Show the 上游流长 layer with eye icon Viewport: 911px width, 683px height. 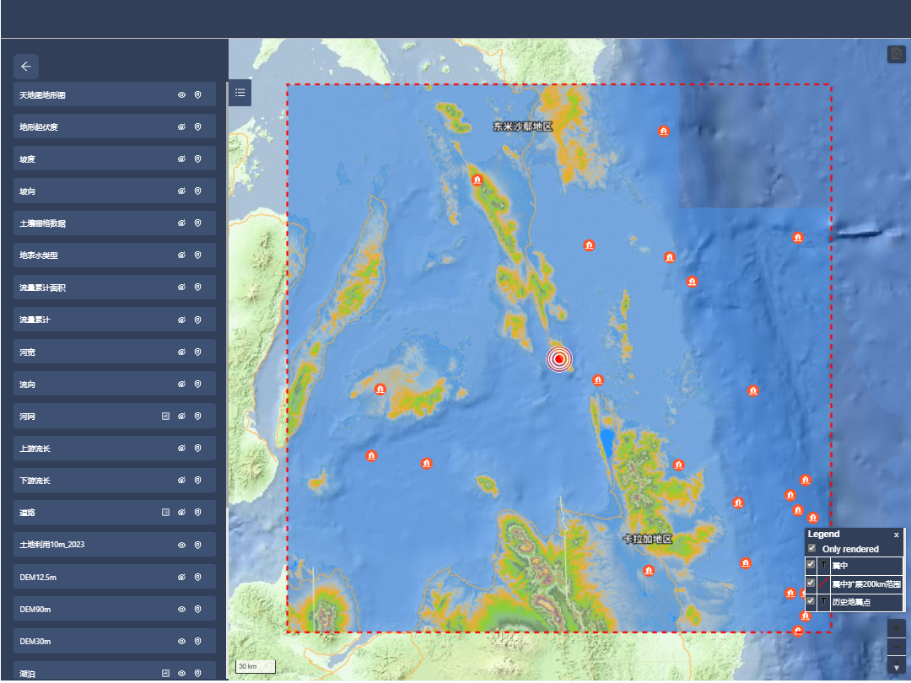[x=182, y=449]
